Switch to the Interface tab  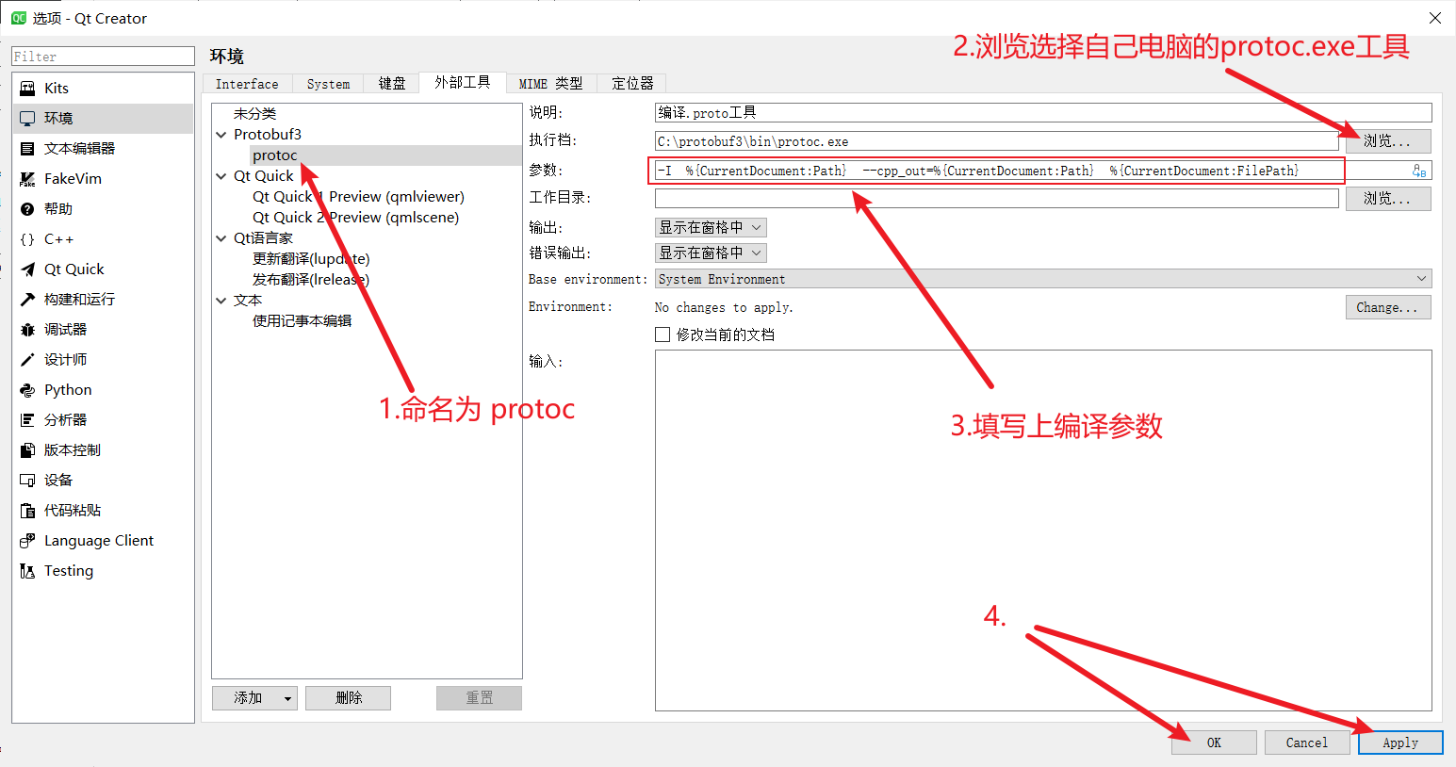tap(247, 84)
